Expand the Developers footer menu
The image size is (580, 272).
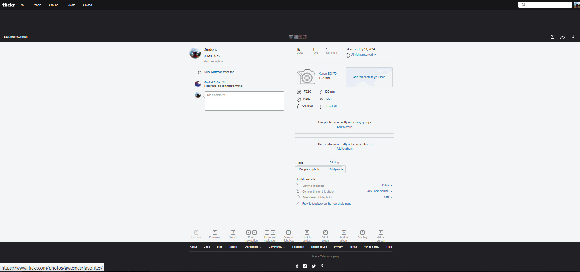pos(253,247)
